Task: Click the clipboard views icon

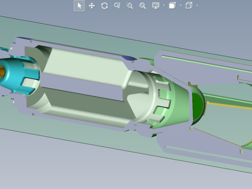Action: 172,5
